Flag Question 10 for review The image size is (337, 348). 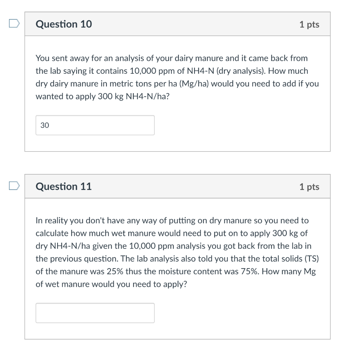[x=14, y=23]
